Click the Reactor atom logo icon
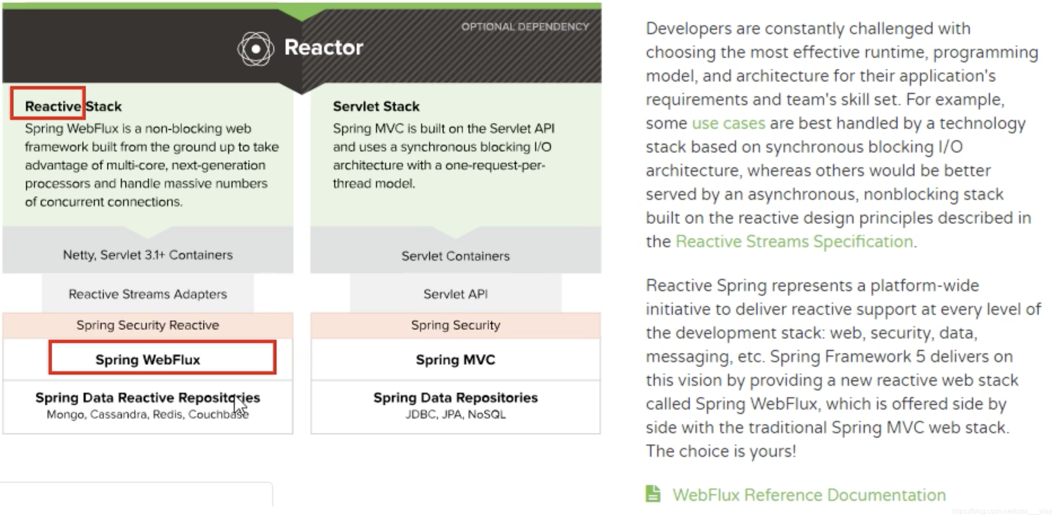The image size is (1056, 519). pyautogui.click(x=256, y=49)
